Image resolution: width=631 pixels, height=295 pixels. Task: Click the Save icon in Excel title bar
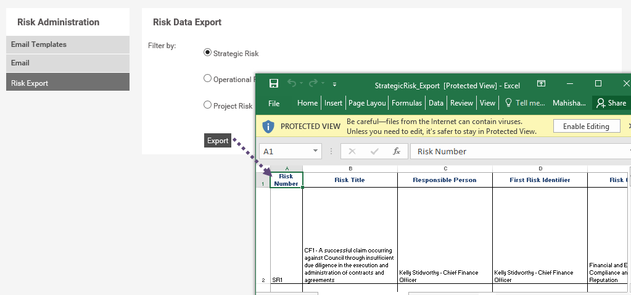pyautogui.click(x=274, y=83)
